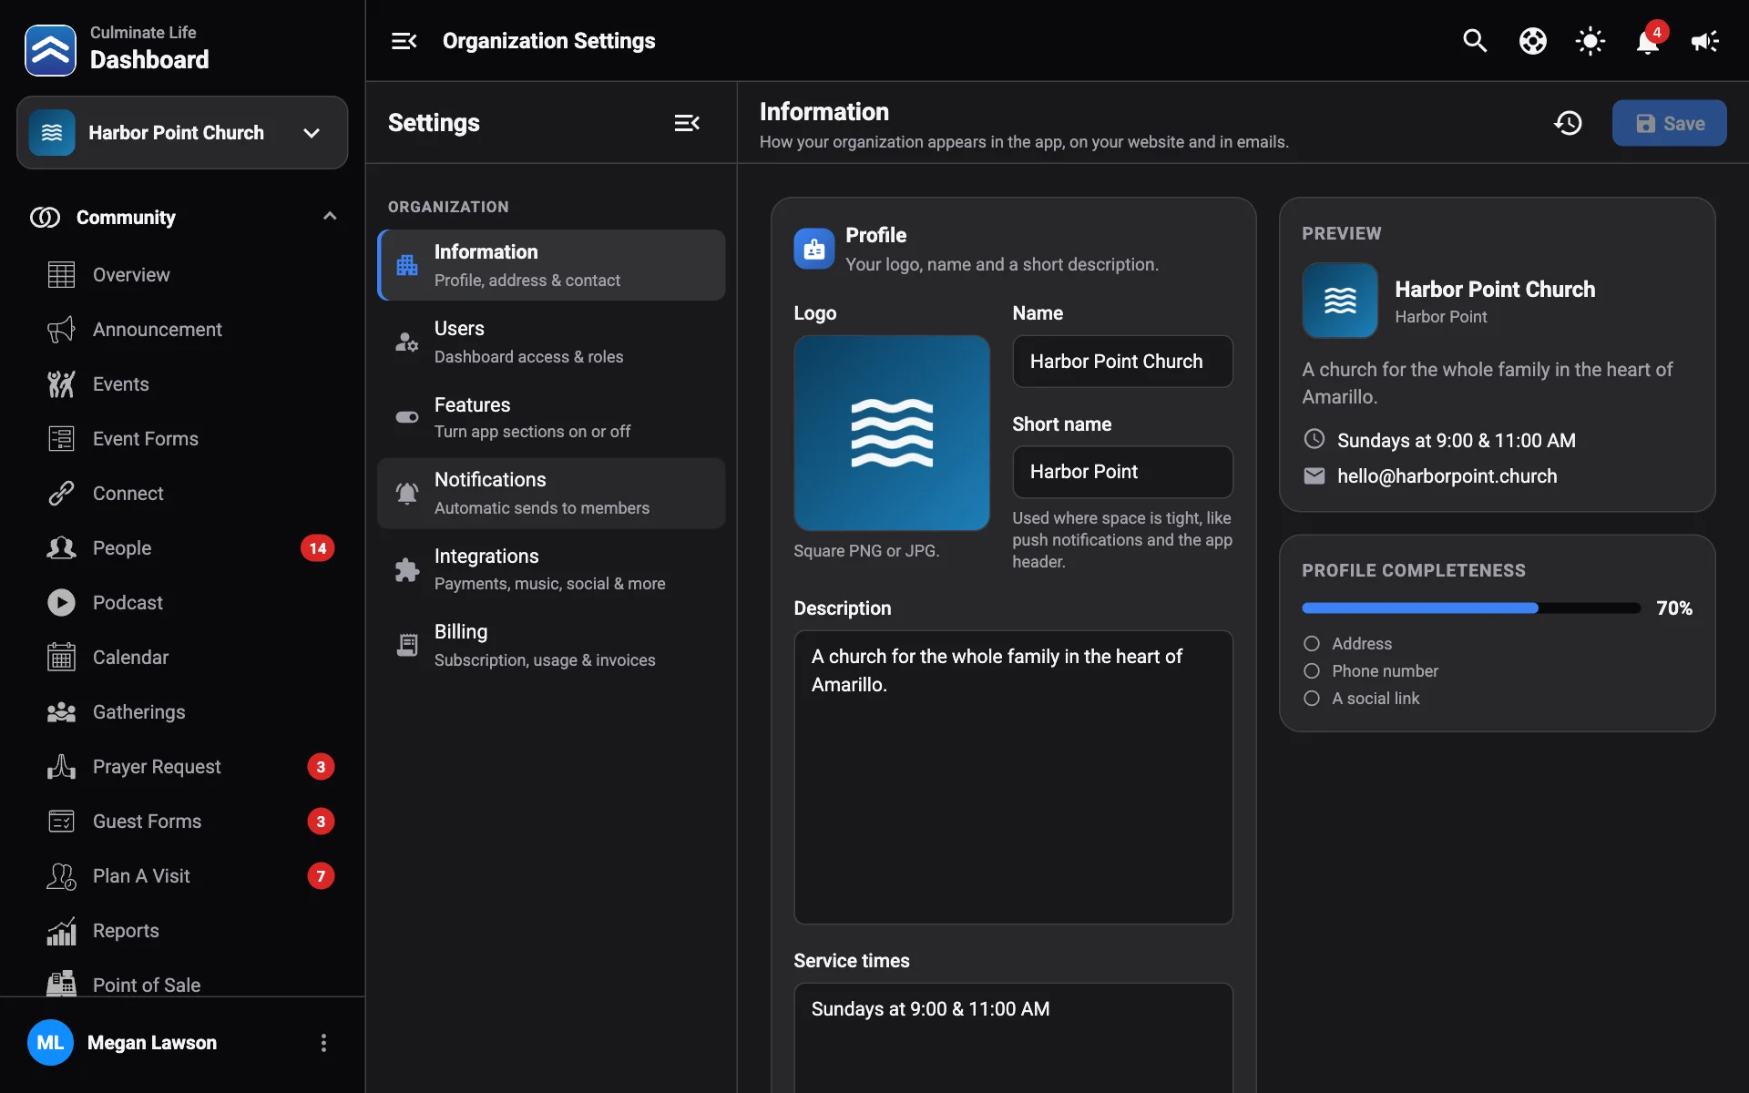Click the history revert icon beside Save

coord(1568,123)
